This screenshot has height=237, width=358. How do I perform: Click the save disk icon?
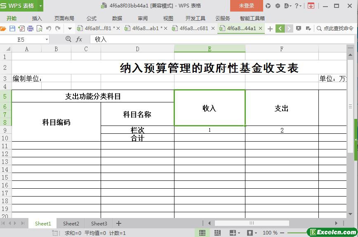[x=12, y=28]
